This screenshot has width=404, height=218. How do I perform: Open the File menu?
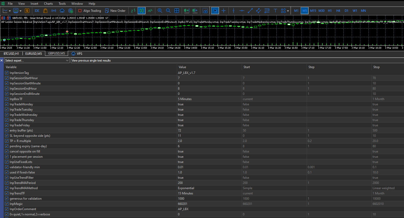[x=10, y=4]
